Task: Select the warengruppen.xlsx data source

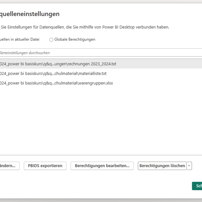Action: click(101, 83)
